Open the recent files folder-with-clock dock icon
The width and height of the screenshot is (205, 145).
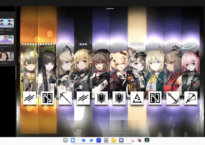point(73,140)
